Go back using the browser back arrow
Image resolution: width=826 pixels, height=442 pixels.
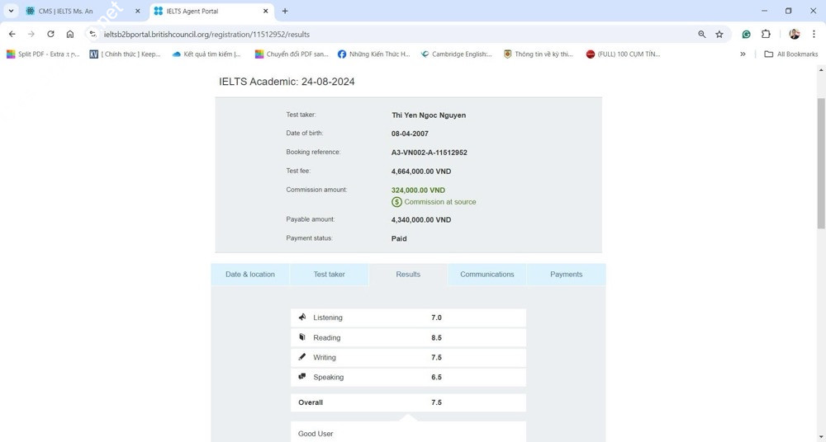click(12, 35)
